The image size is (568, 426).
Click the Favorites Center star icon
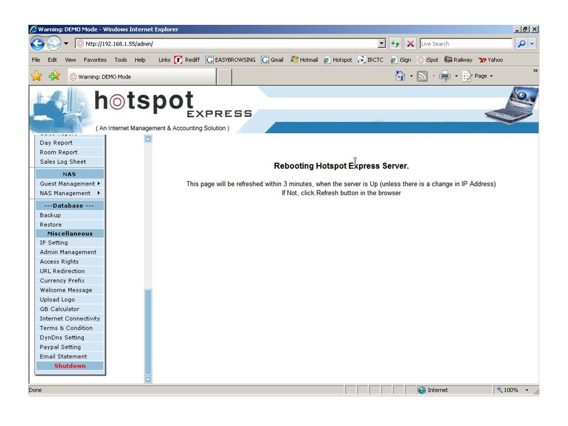[x=37, y=76]
